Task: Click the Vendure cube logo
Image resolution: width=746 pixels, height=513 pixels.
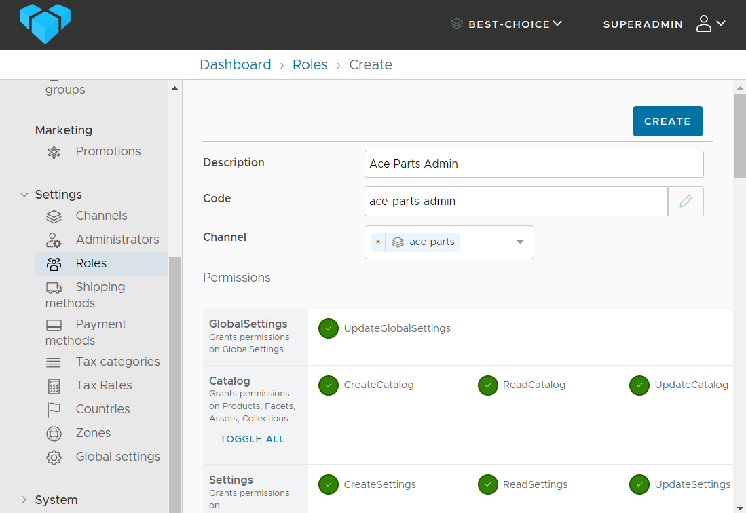Action: [x=45, y=24]
